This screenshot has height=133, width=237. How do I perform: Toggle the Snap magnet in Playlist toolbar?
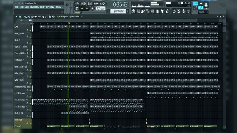tap(20, 17)
